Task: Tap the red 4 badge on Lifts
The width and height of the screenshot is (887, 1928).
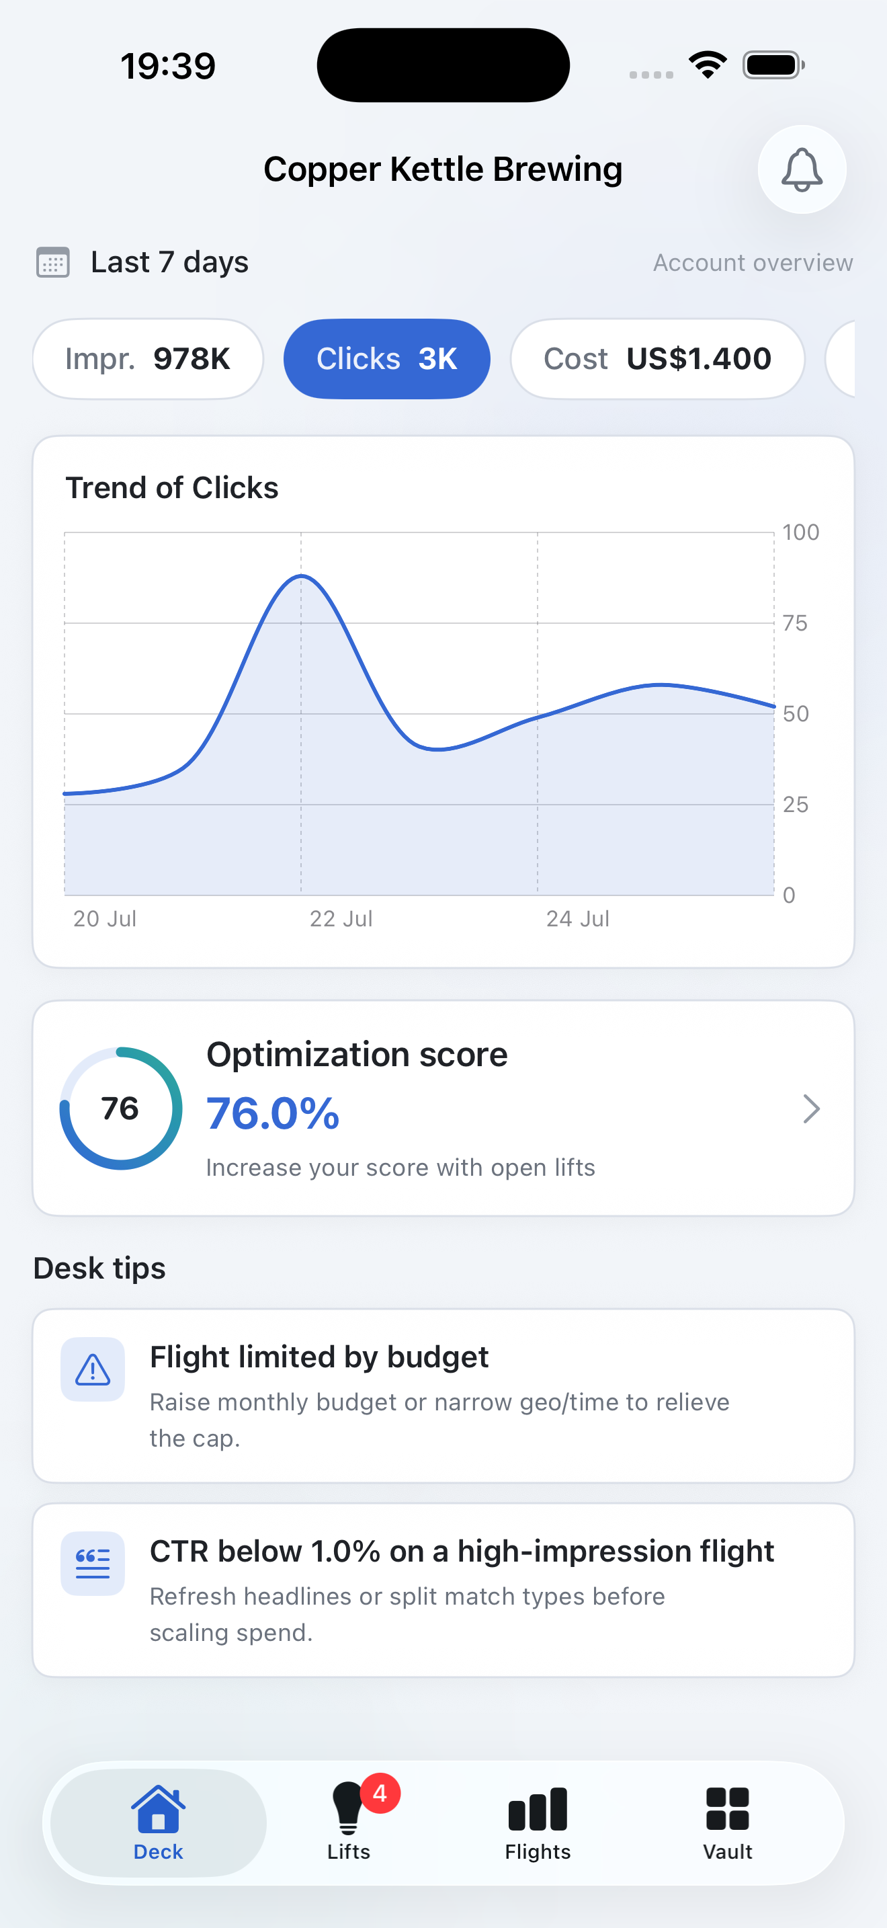Action: click(380, 1794)
